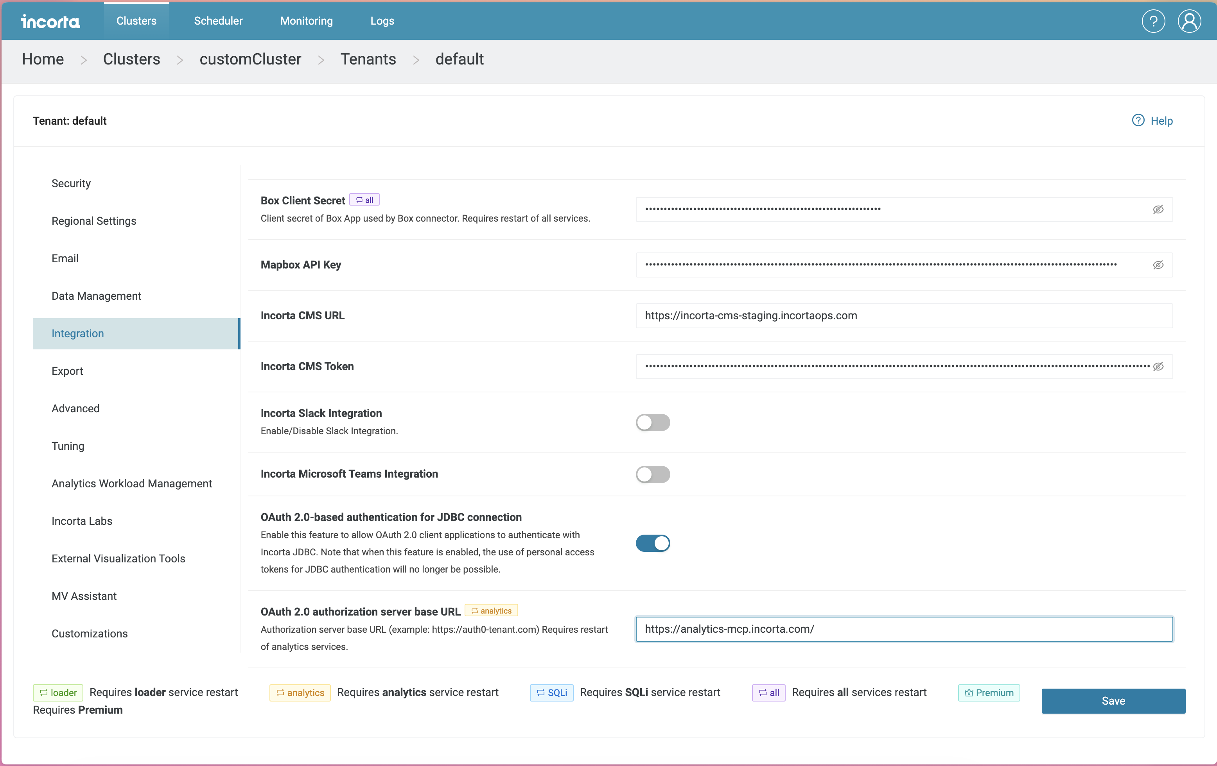
Task: Switch to the Monitoring tab
Action: [x=306, y=21]
